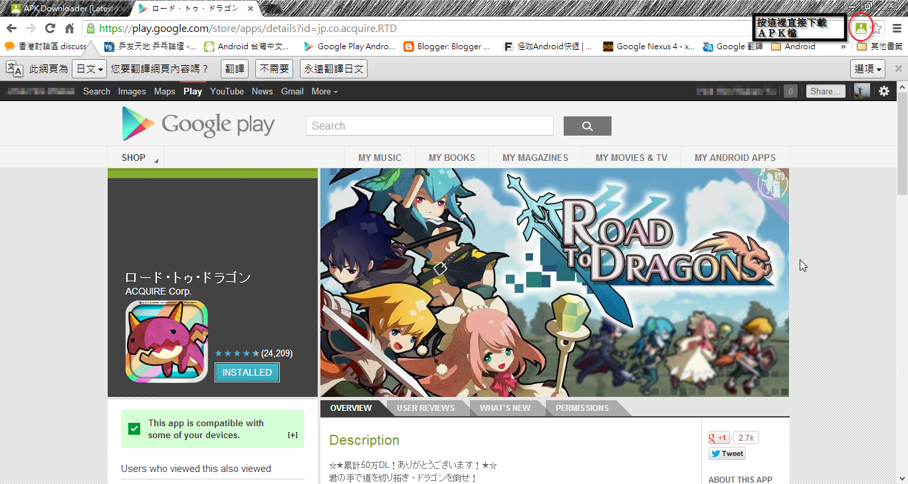Screen dimensions: 908x484
Task: Open the More dropdown in Google bar
Action: 324,91
